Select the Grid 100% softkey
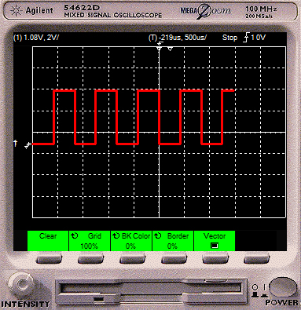 [90, 241]
